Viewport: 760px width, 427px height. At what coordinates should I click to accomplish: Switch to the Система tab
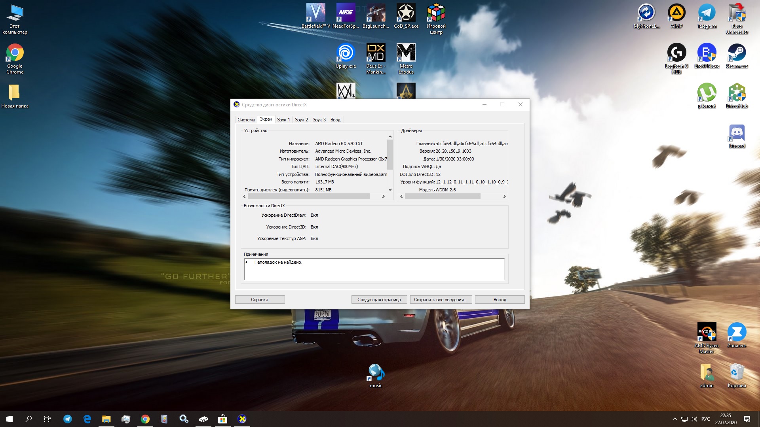click(246, 120)
